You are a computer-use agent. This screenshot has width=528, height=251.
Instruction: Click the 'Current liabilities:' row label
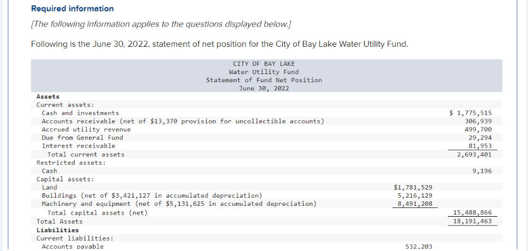(75, 238)
